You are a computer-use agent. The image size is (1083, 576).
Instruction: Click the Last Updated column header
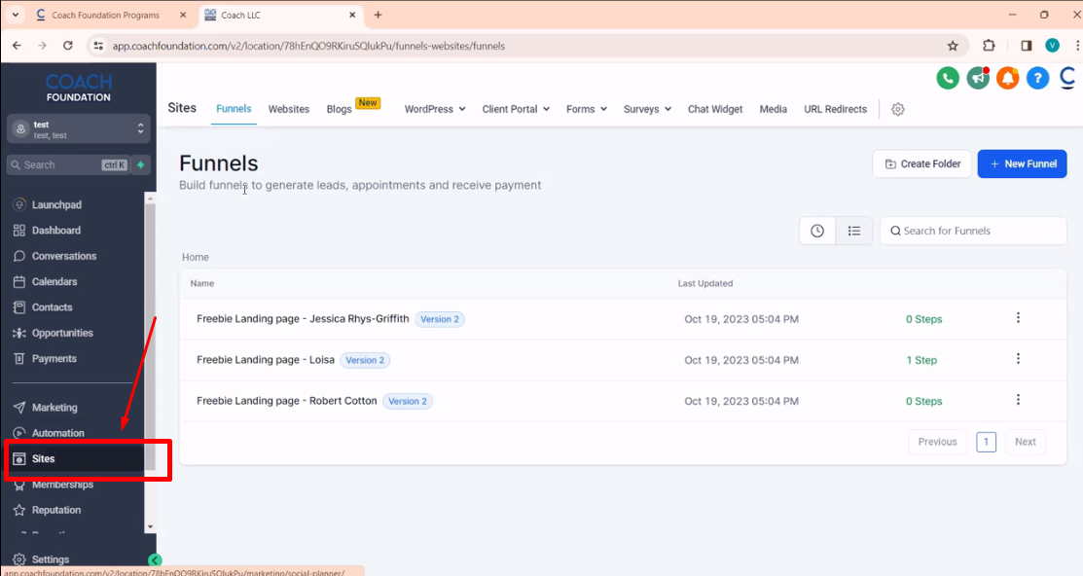(705, 283)
